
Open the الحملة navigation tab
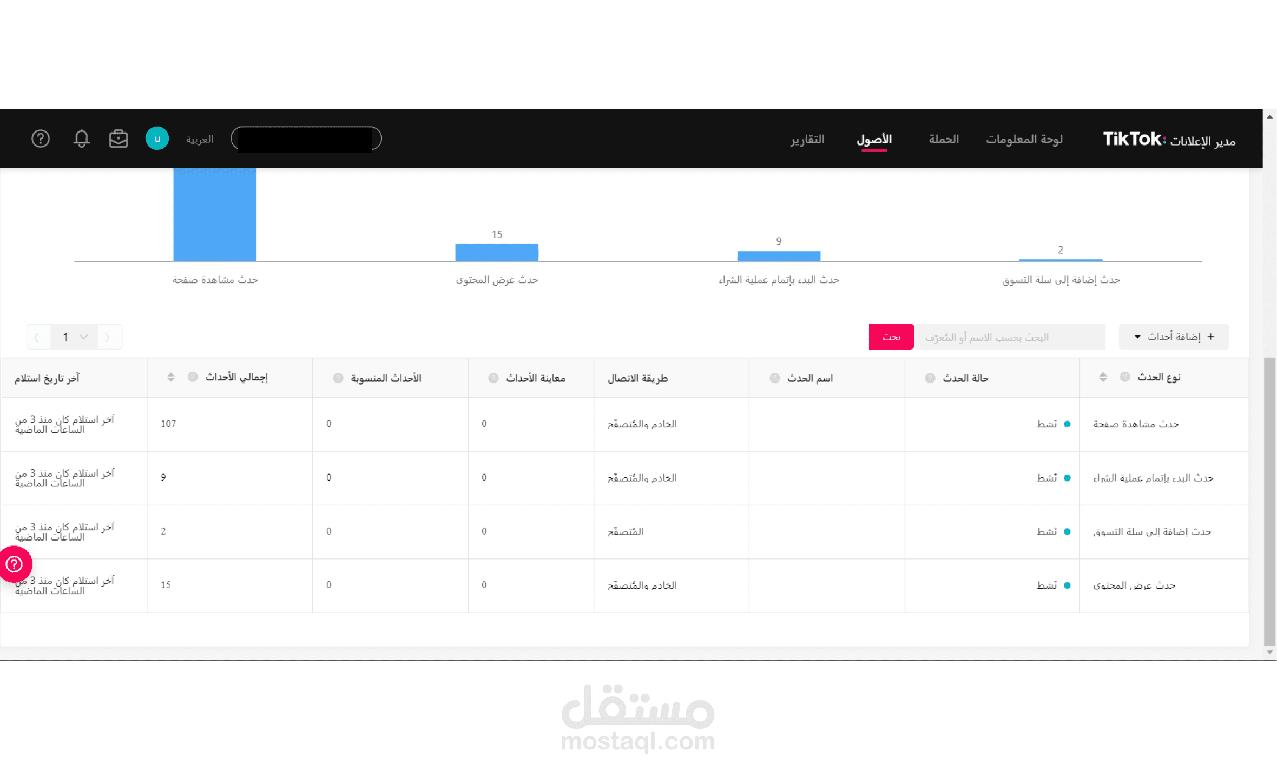[943, 140]
